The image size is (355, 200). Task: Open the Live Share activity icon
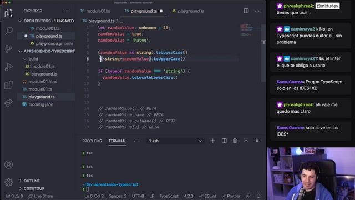point(9,103)
